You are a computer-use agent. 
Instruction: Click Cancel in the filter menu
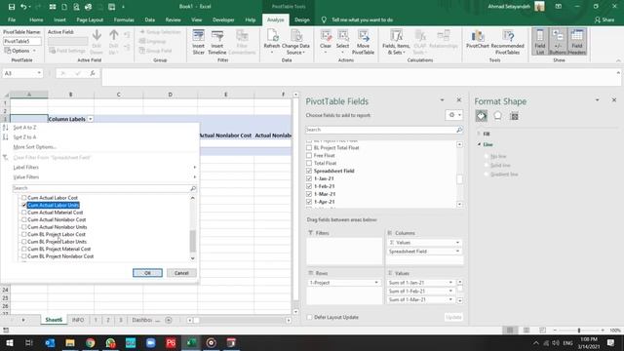click(x=181, y=273)
